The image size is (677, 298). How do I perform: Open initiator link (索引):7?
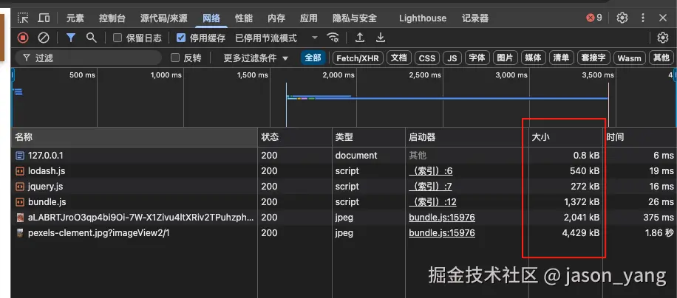430,187
